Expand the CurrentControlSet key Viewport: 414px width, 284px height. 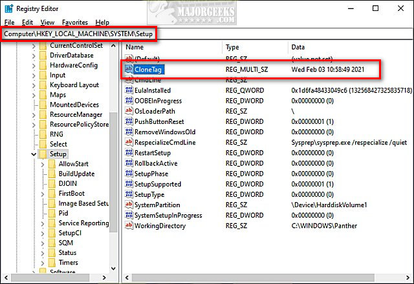point(34,46)
